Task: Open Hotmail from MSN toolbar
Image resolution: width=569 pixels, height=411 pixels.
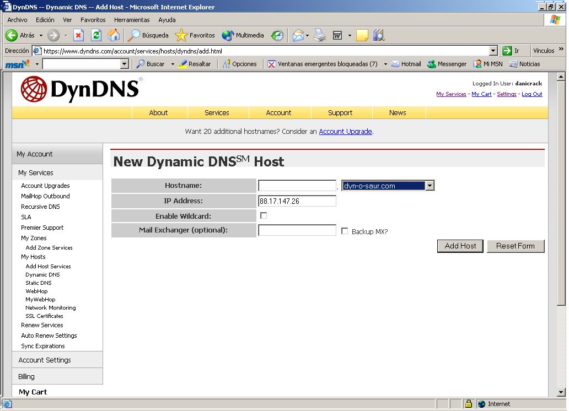Action: pos(406,64)
